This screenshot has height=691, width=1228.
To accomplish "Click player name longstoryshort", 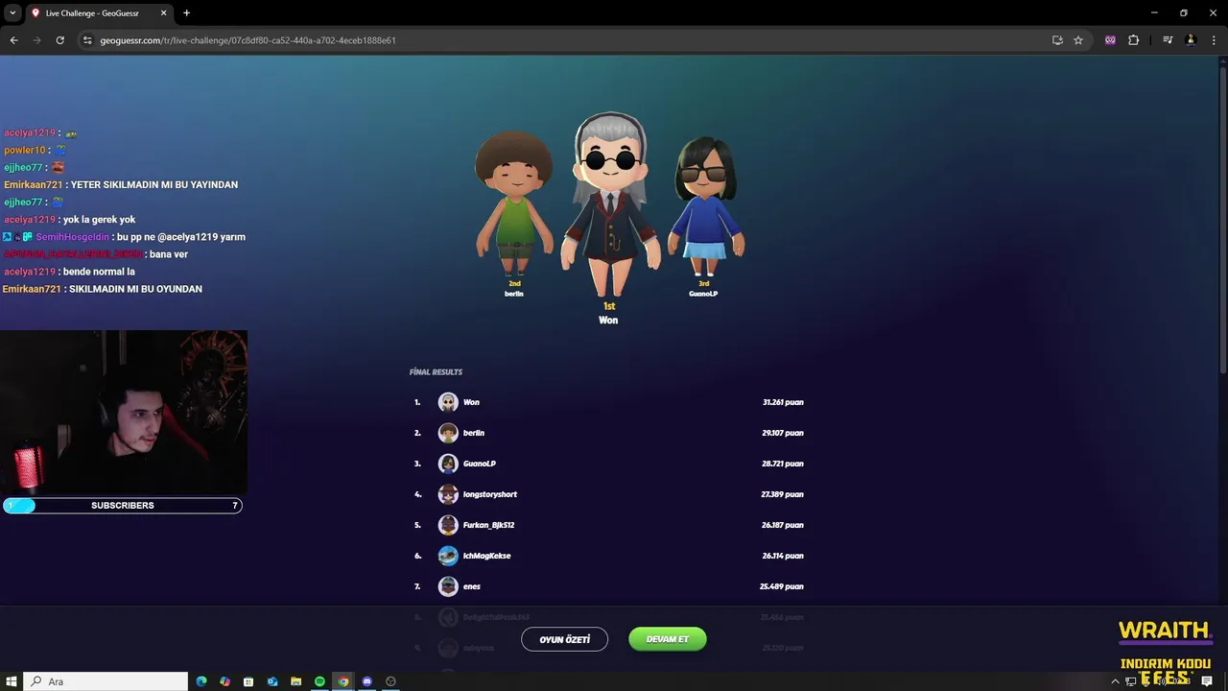I will (x=490, y=494).
